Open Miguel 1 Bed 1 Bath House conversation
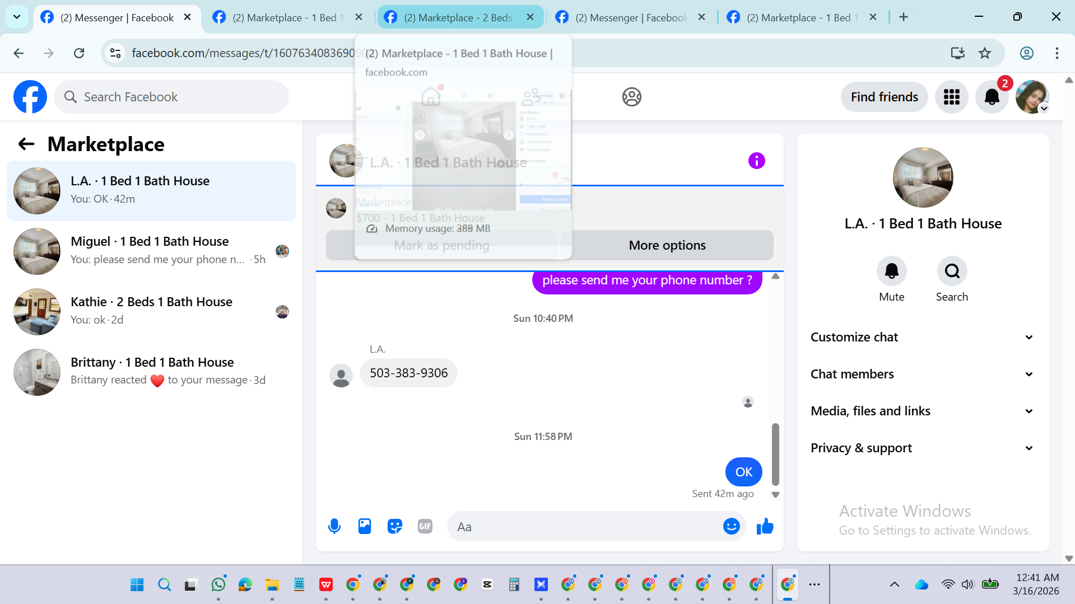1075x604 pixels. [151, 251]
